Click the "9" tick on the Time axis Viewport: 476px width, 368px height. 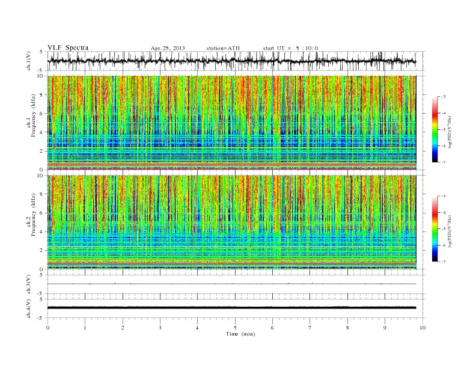pos(385,328)
